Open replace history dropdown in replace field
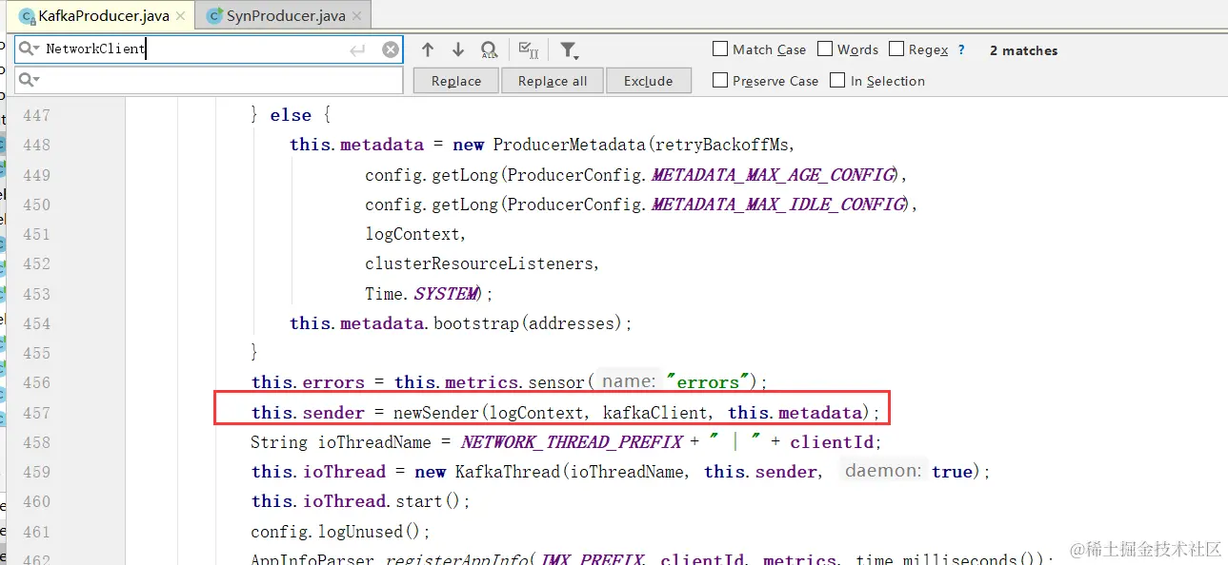The image size is (1228, 565). (30, 80)
